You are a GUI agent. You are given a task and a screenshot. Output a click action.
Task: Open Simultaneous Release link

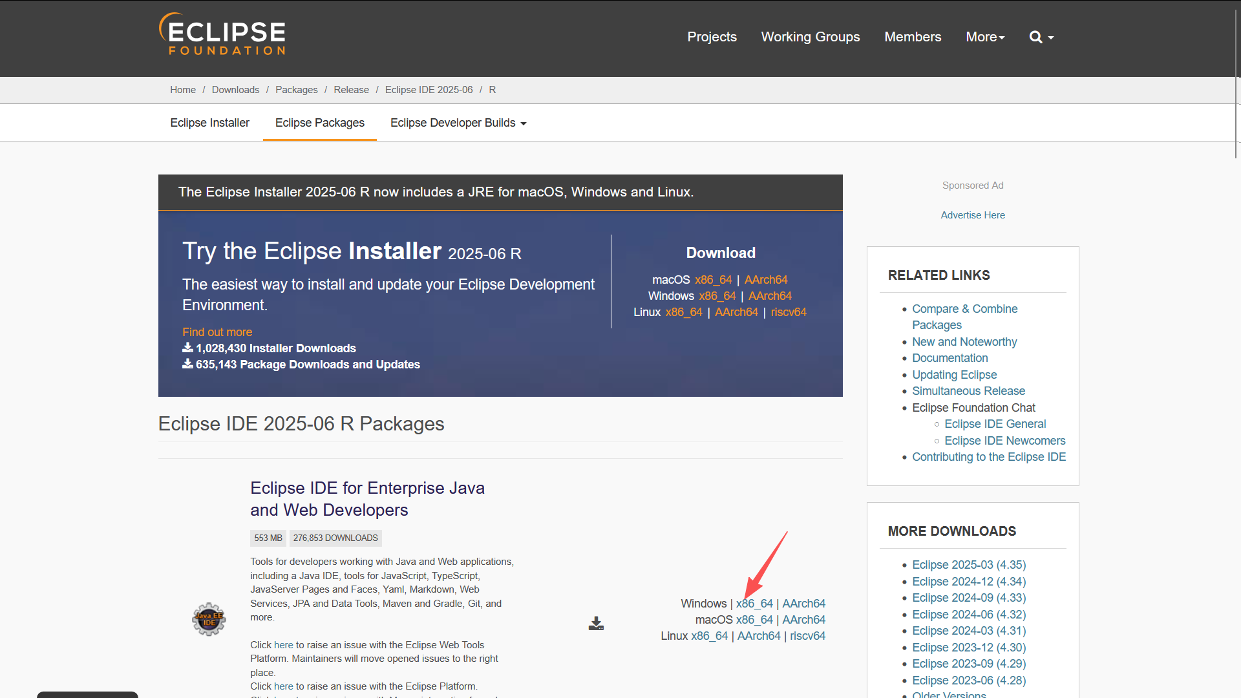tap(968, 391)
